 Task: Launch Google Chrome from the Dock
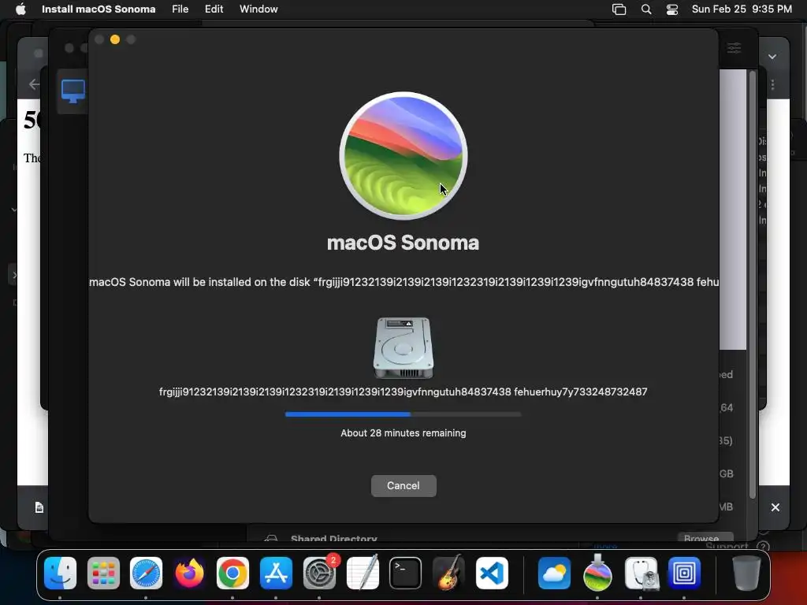(x=232, y=573)
